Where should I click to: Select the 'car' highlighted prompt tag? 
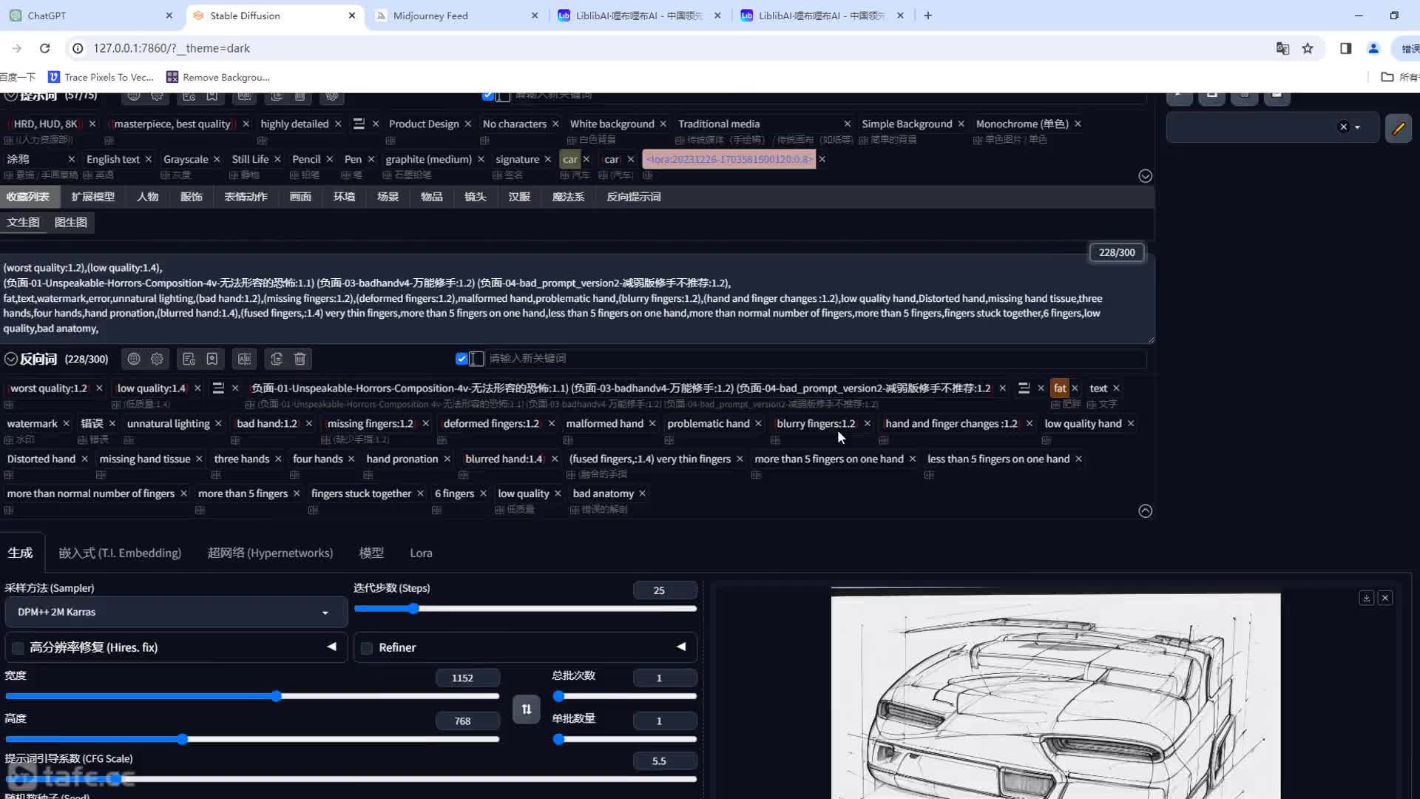pyautogui.click(x=569, y=159)
